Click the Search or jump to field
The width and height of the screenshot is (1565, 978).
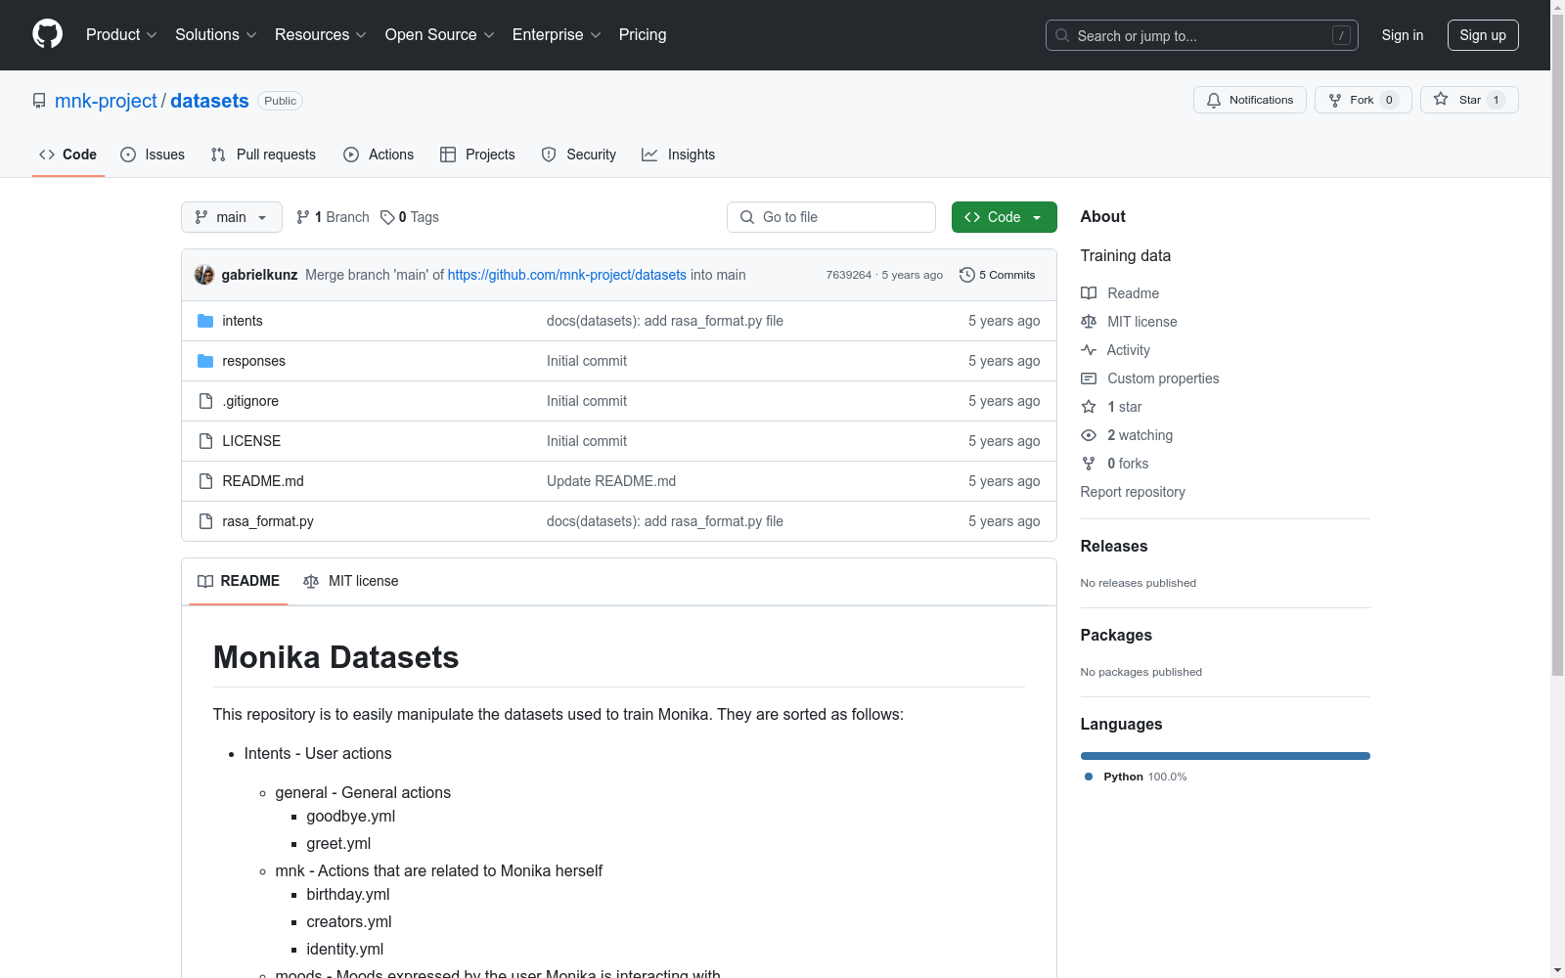(1202, 35)
